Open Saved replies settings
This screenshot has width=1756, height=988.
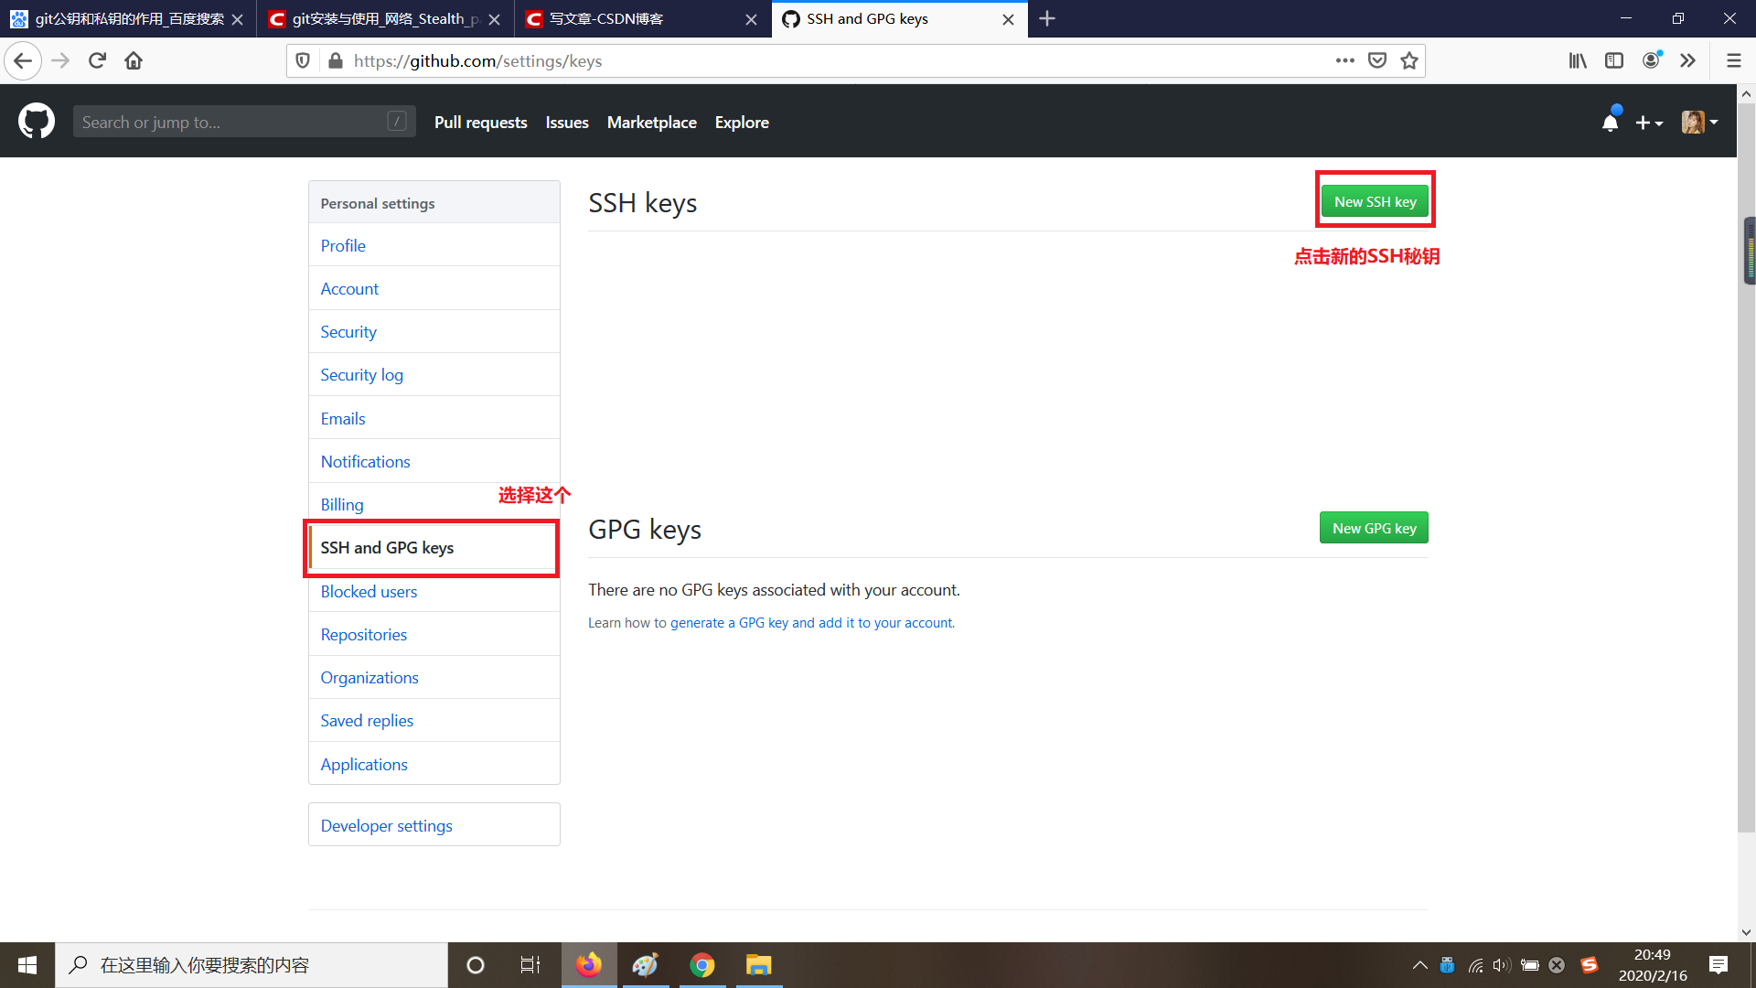coord(434,720)
